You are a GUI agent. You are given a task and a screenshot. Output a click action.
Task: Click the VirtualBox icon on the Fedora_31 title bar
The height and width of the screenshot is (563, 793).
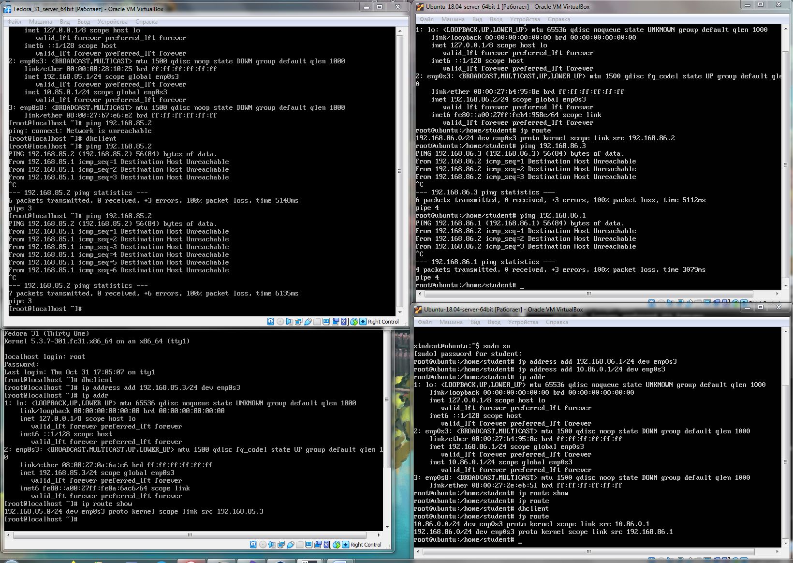click(x=8, y=9)
